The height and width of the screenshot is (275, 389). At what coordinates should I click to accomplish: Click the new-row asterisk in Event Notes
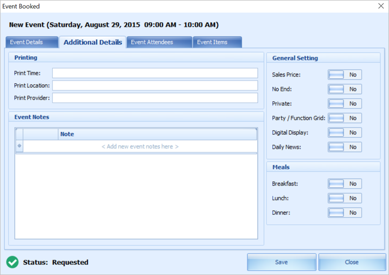click(x=20, y=146)
